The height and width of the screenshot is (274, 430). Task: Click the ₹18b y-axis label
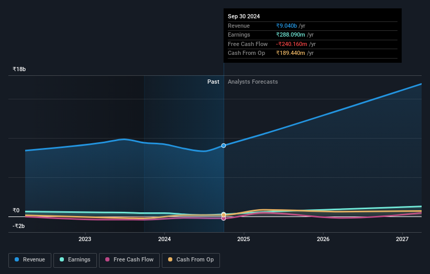click(19, 69)
